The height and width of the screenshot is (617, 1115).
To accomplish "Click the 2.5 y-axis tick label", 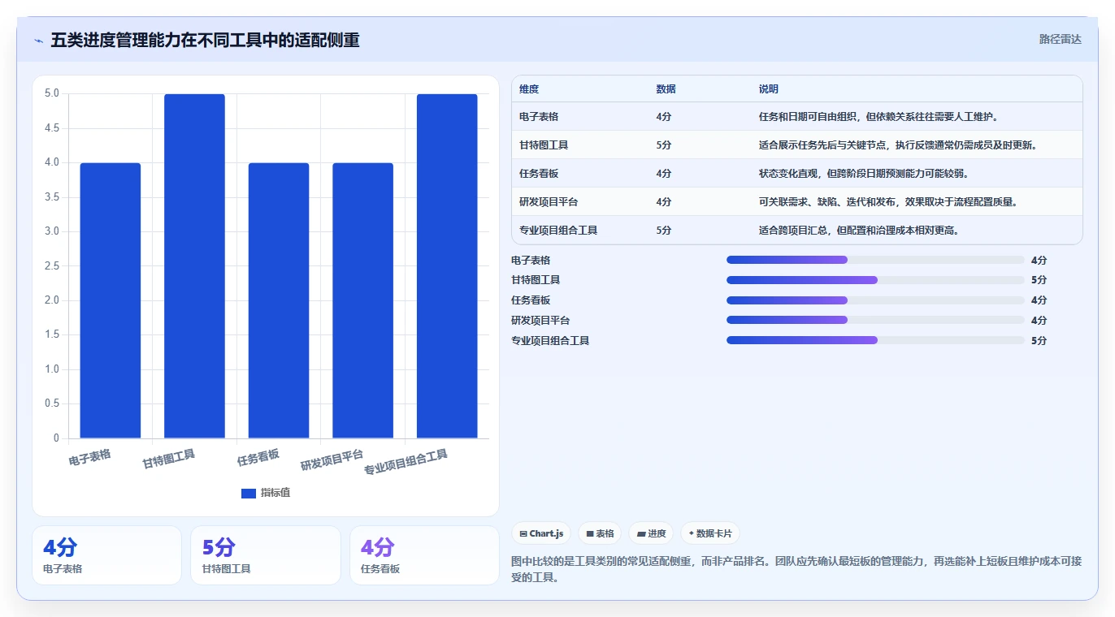I will (52, 266).
